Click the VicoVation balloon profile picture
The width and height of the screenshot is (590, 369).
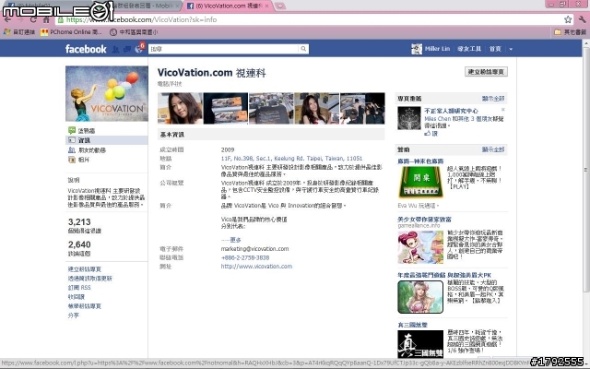tap(107, 93)
